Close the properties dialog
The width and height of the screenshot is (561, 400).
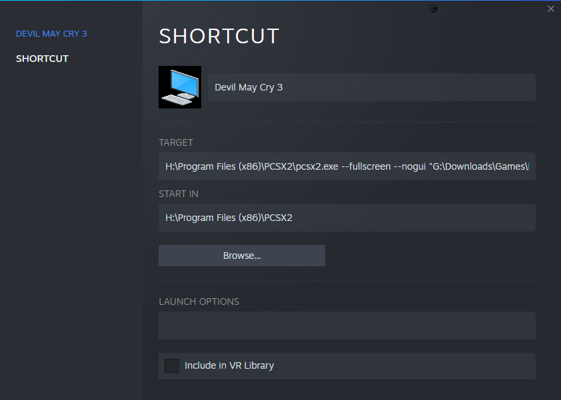[x=550, y=9]
